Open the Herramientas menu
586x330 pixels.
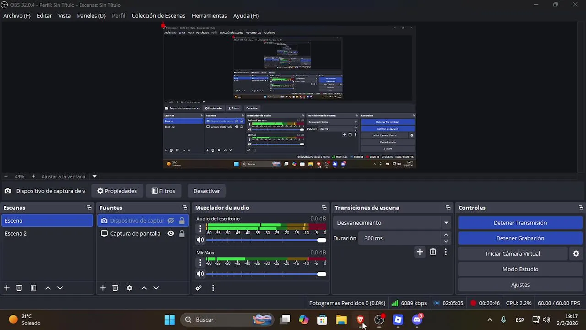(209, 16)
